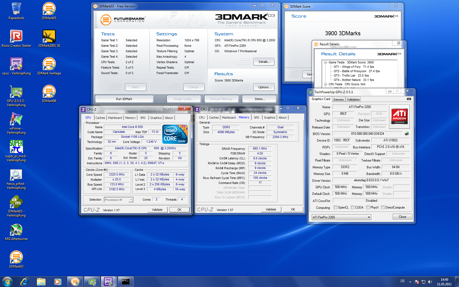Switch to Sensors tab in GPU-Z

(339, 99)
